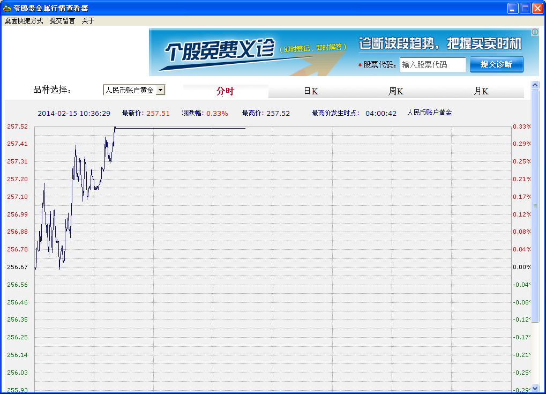Click the price line's highest point on the chart
The image size is (546, 394).
(115, 128)
